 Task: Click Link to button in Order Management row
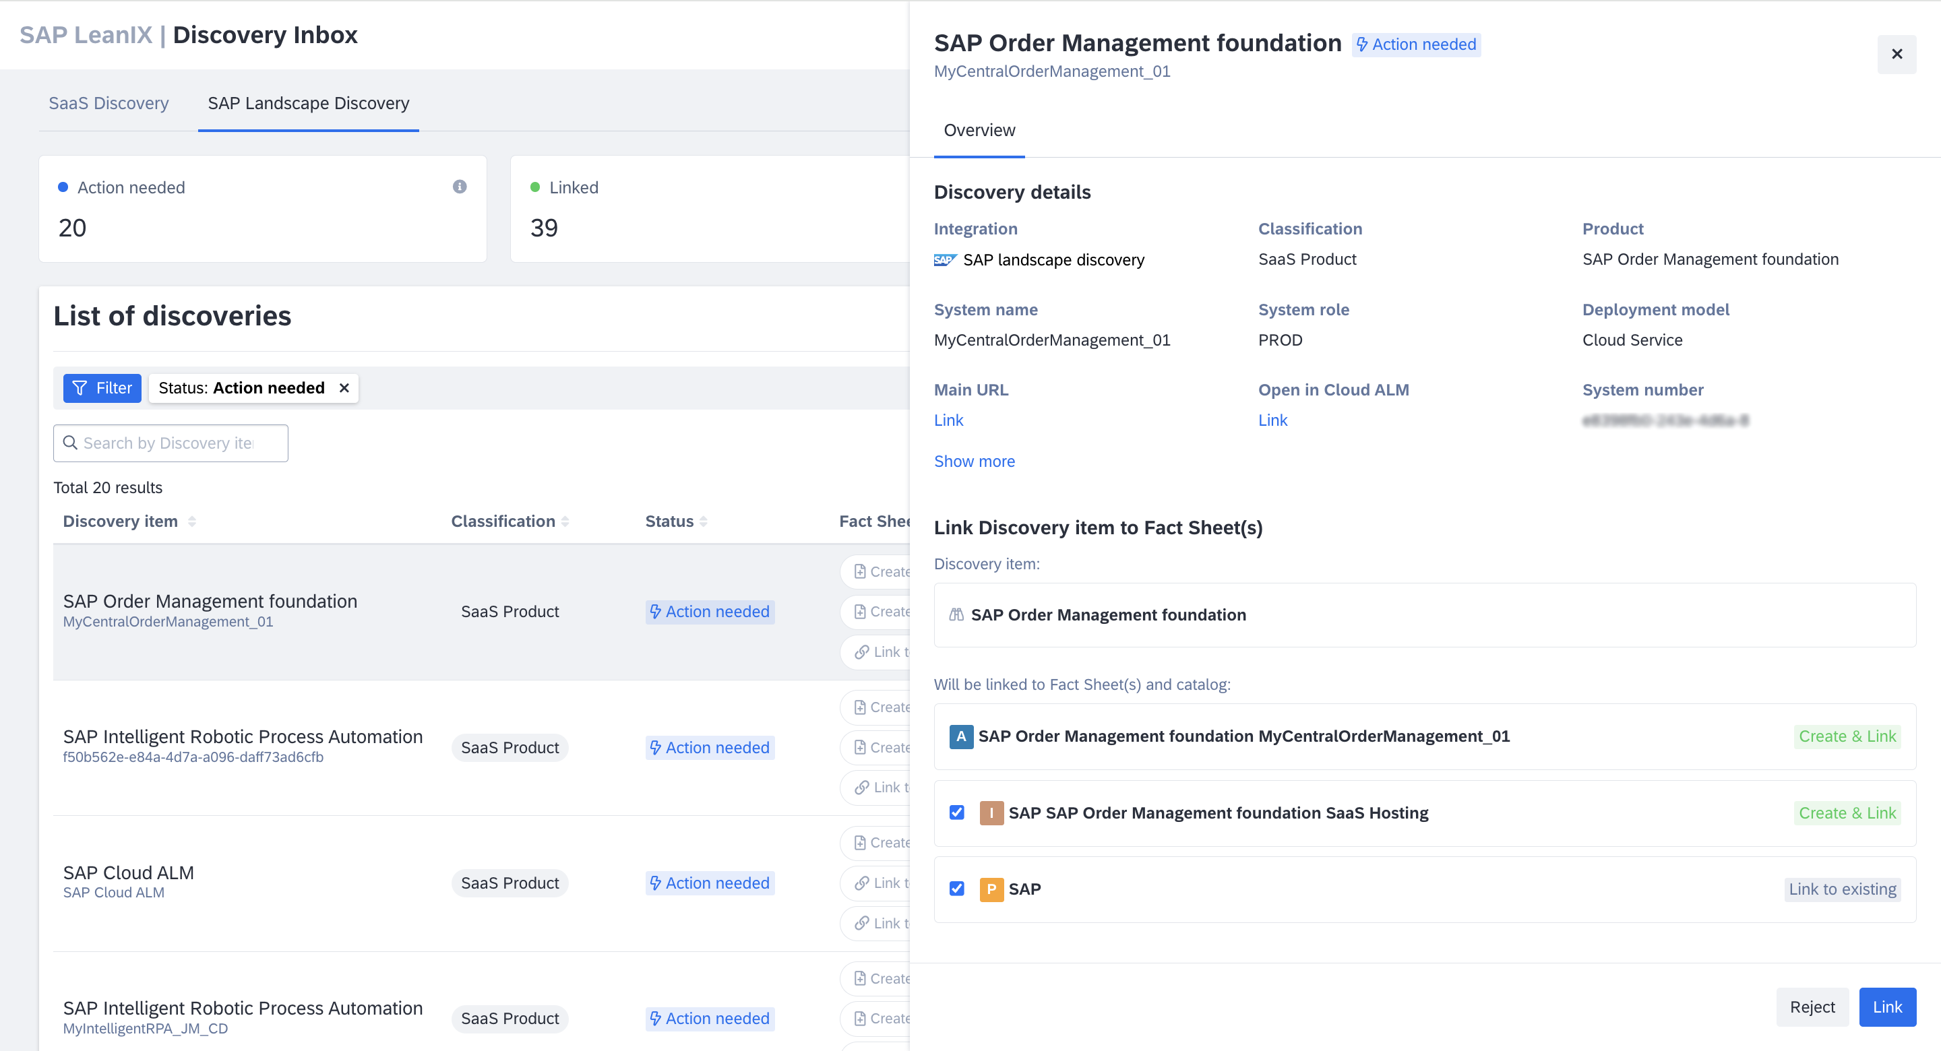876,651
